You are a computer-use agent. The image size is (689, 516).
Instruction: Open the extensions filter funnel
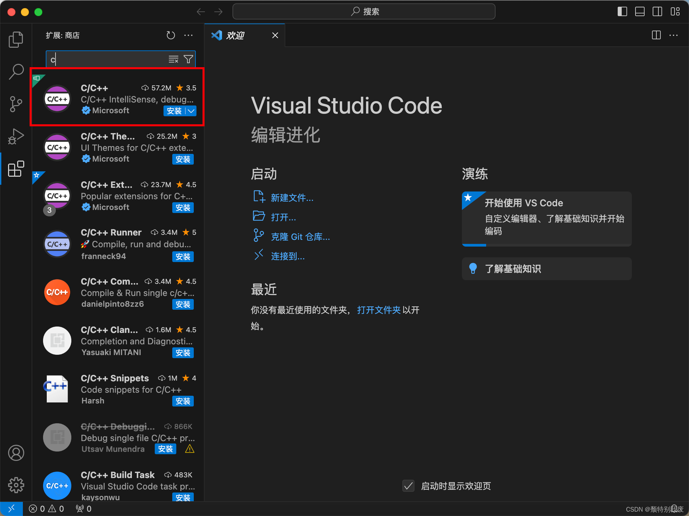click(x=188, y=59)
